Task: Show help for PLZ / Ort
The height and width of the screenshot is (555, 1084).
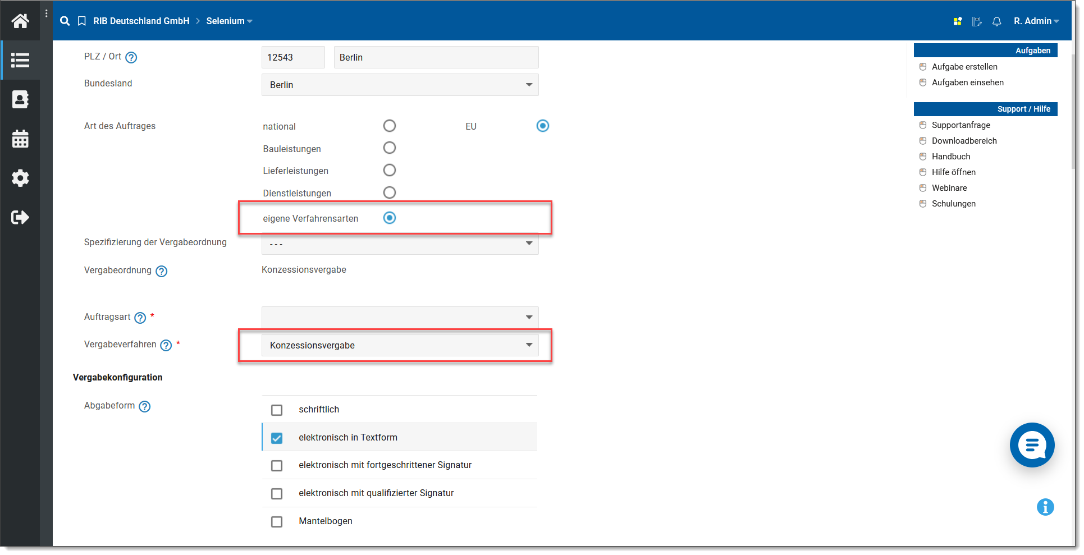Action: tap(131, 57)
